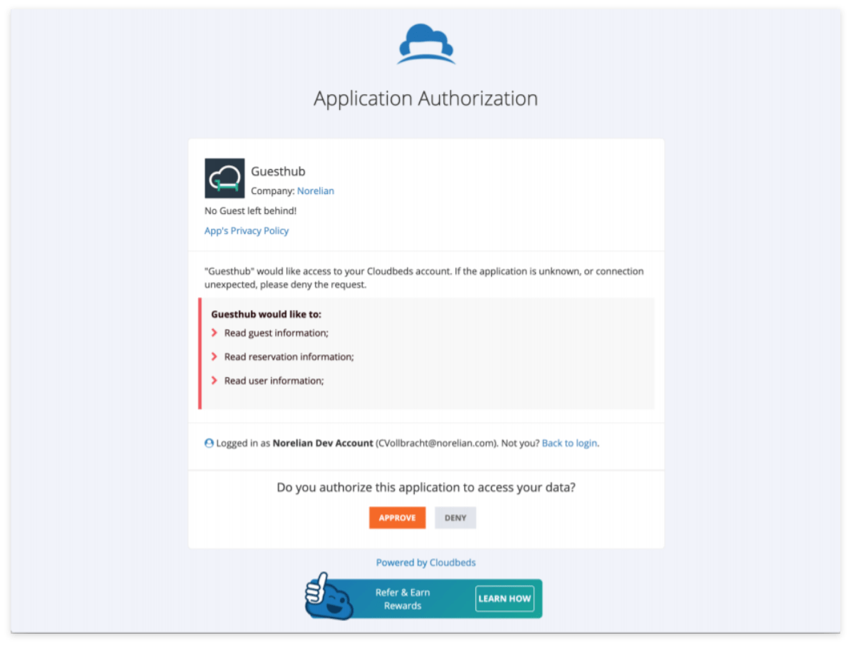
Task: Click the Cloudbeds cloud logo at top
Action: [x=426, y=44]
